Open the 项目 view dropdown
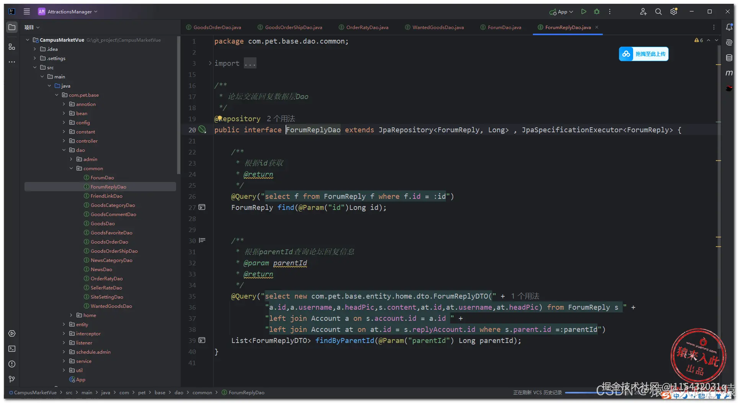 tap(32, 27)
